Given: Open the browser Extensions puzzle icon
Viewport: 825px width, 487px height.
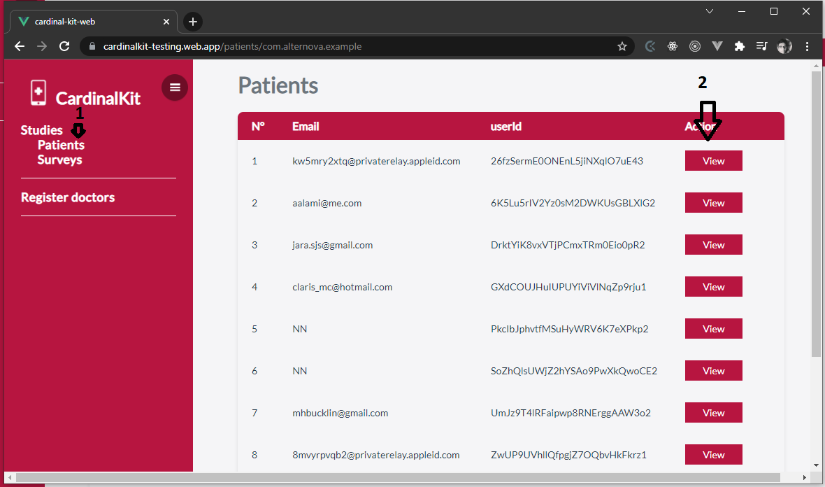Looking at the screenshot, I should [x=739, y=46].
